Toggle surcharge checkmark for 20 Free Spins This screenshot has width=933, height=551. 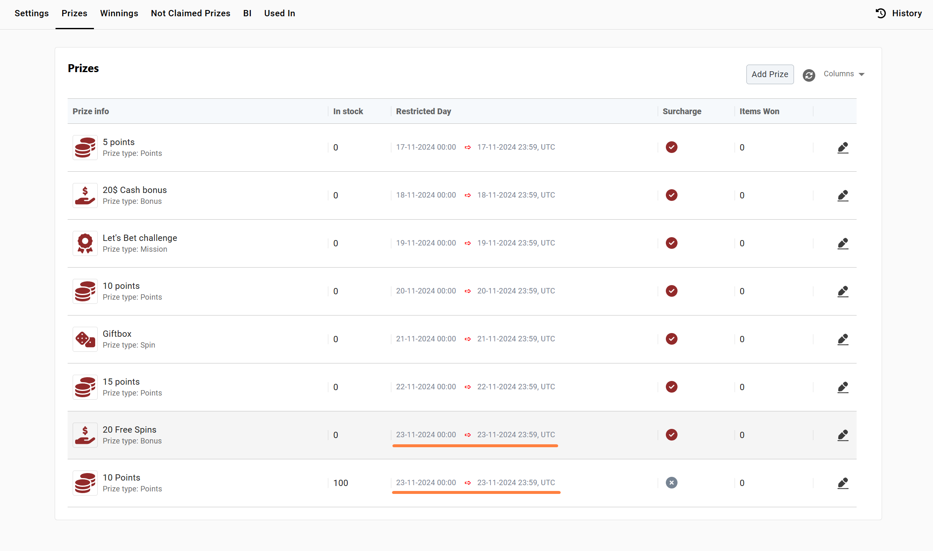coord(671,435)
